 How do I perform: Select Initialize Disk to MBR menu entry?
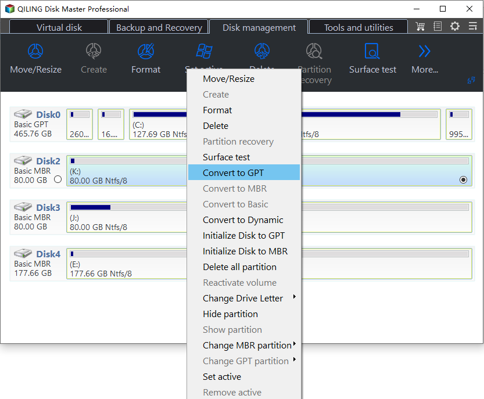pyautogui.click(x=244, y=251)
